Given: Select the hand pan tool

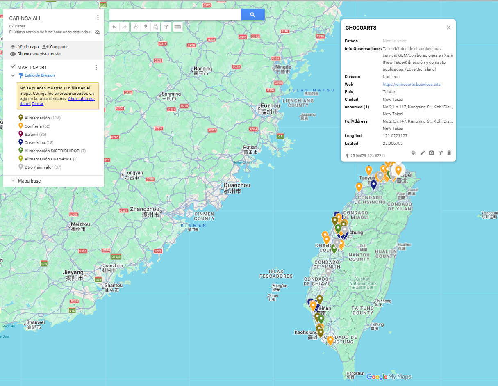Looking at the screenshot, I should [x=136, y=27].
